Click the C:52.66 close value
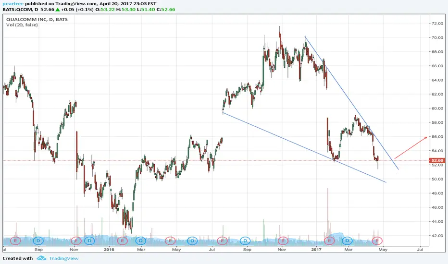 click(x=166, y=10)
